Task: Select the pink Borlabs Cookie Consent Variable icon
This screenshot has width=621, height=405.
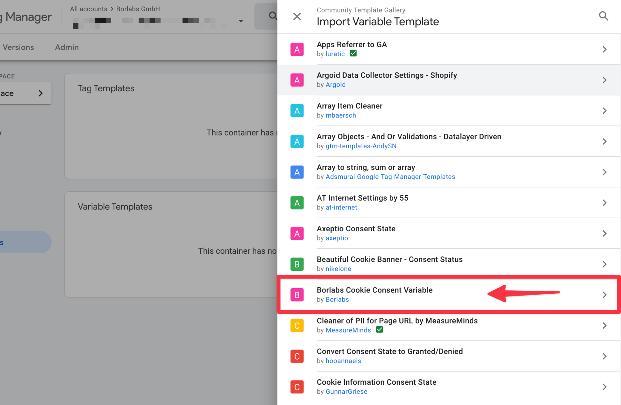Action: click(297, 295)
